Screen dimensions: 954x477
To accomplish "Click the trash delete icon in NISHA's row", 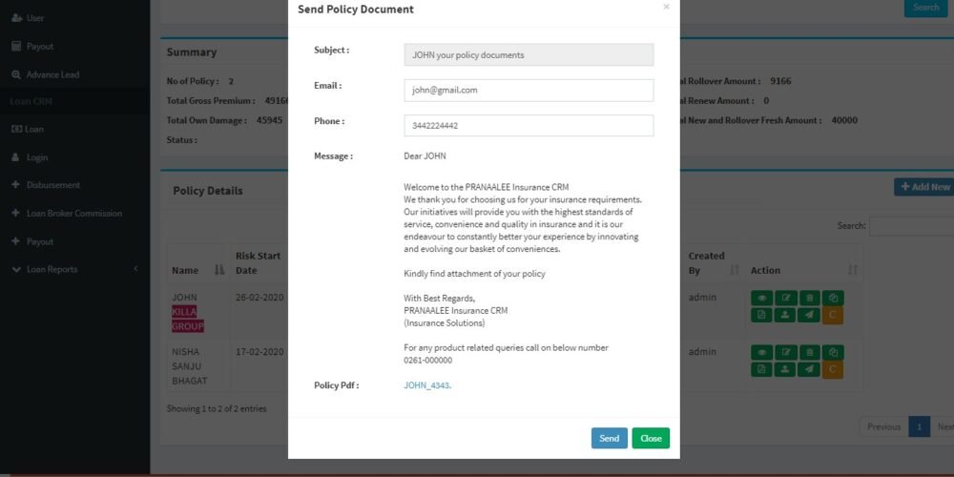I will pyautogui.click(x=809, y=352).
